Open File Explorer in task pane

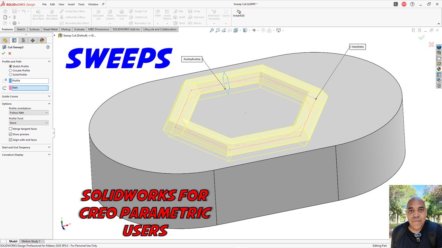(439, 58)
